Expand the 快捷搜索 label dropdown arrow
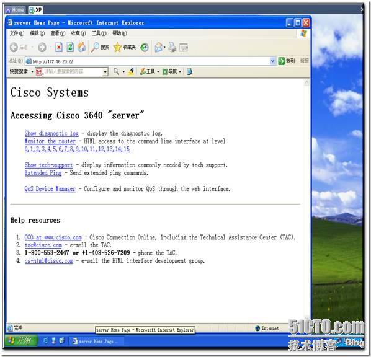Viewport: 371px width, 357px height. pos(32,71)
